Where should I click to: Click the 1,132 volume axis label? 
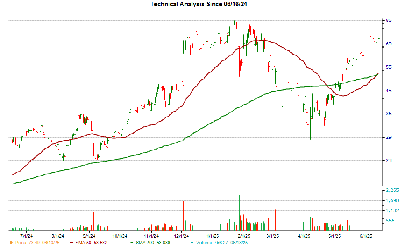[x=392, y=210]
